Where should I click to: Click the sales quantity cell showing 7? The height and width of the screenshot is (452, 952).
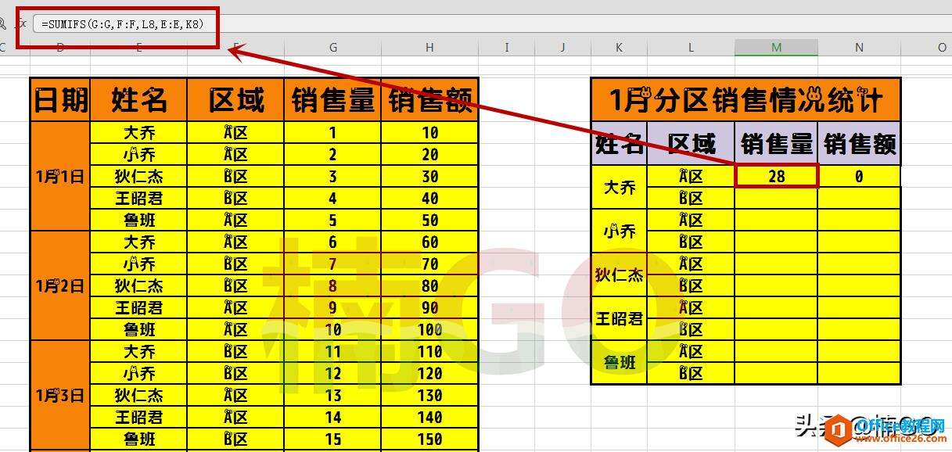[x=333, y=264]
